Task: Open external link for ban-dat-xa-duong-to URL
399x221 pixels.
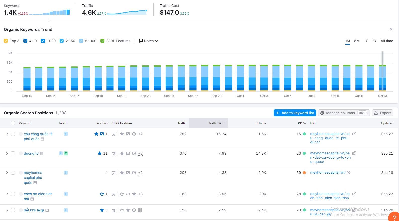Action: [354, 153]
